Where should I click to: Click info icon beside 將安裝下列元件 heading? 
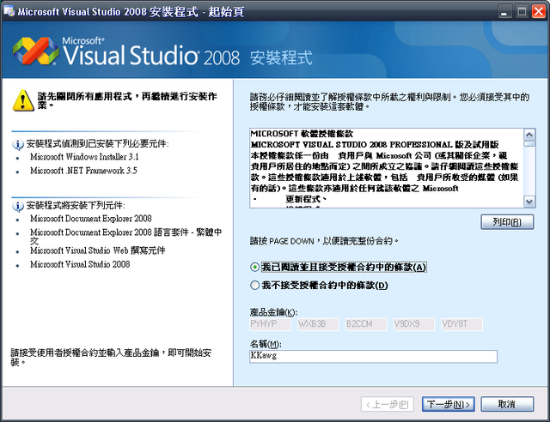pyautogui.click(x=18, y=206)
